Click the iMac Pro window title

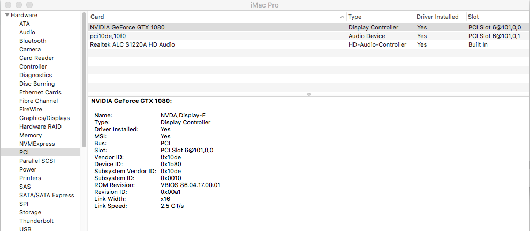[x=265, y=5]
